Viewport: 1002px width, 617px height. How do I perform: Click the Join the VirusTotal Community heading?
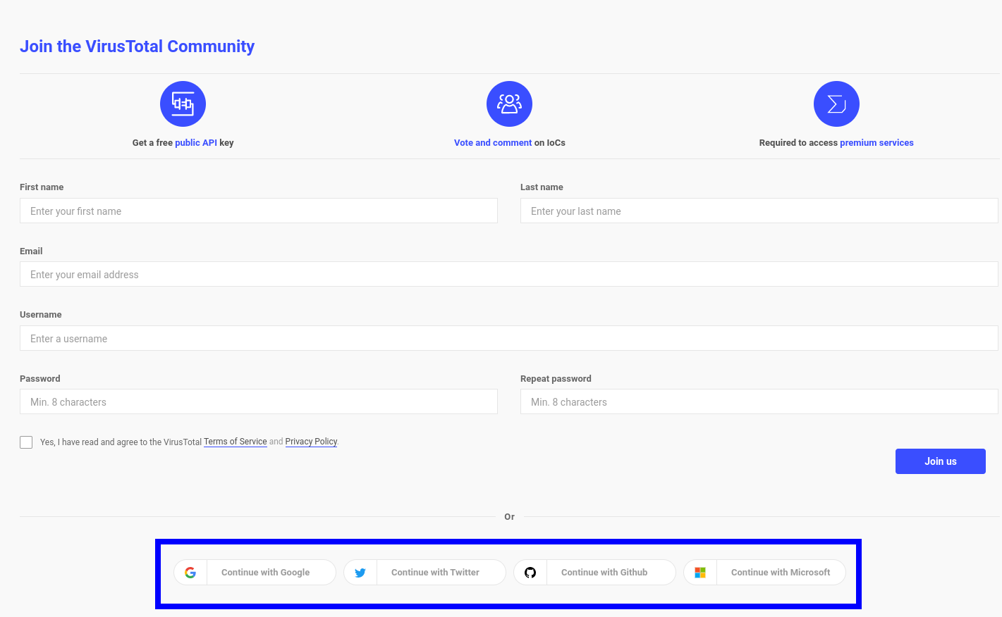click(x=137, y=46)
